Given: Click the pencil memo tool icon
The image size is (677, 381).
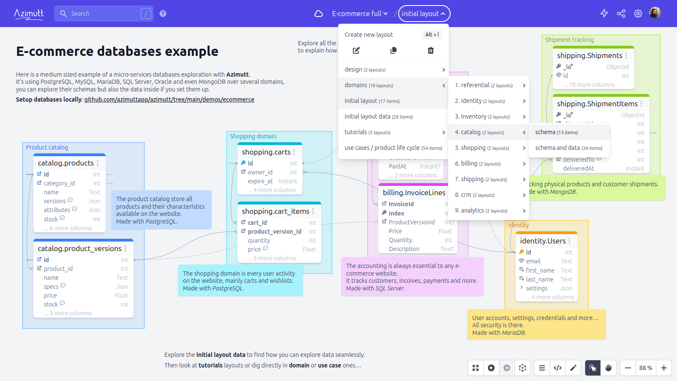Looking at the screenshot, I should (573, 368).
